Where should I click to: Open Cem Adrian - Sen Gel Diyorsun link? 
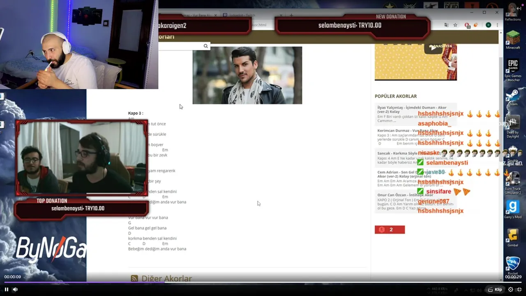(x=411, y=174)
